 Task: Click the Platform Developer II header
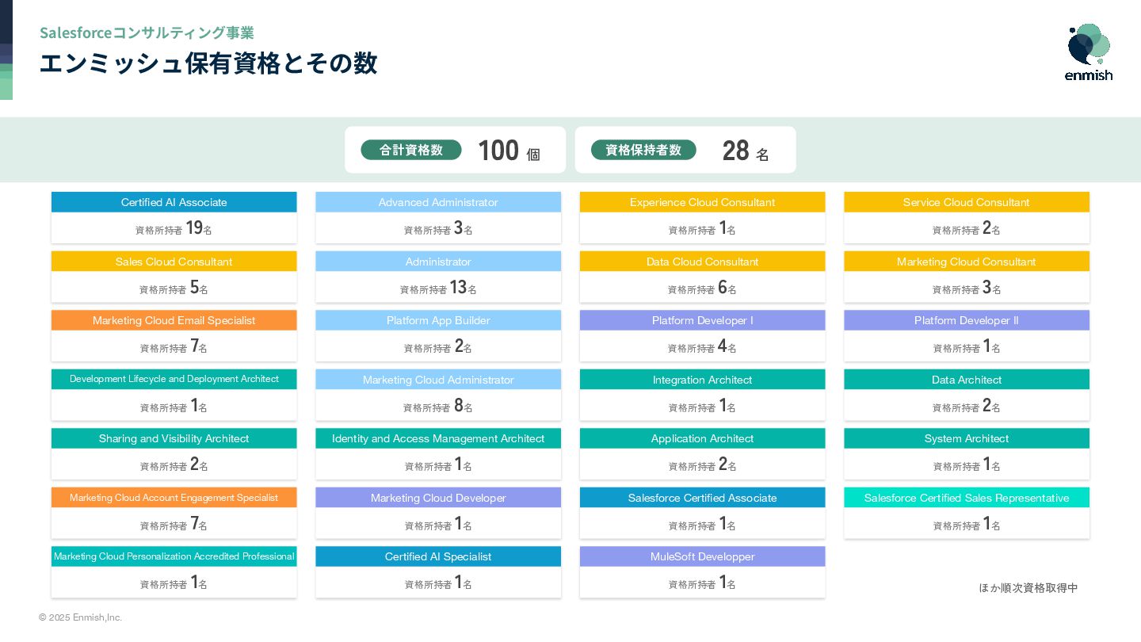click(x=967, y=320)
